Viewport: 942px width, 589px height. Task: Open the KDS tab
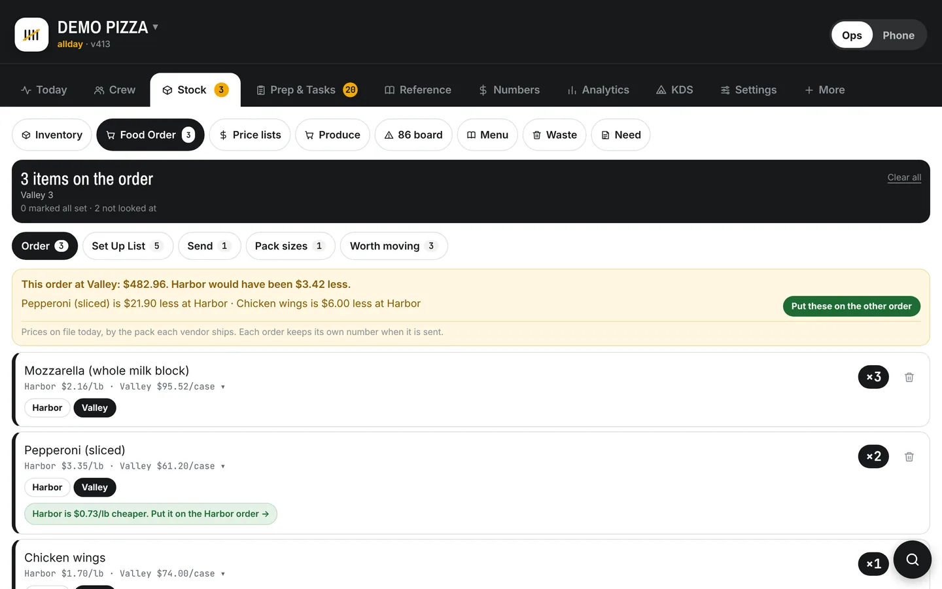pos(674,90)
